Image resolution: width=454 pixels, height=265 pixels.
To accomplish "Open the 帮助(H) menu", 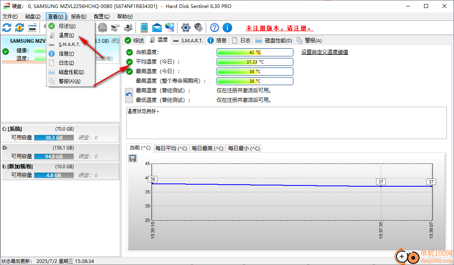I will pyautogui.click(x=125, y=16).
